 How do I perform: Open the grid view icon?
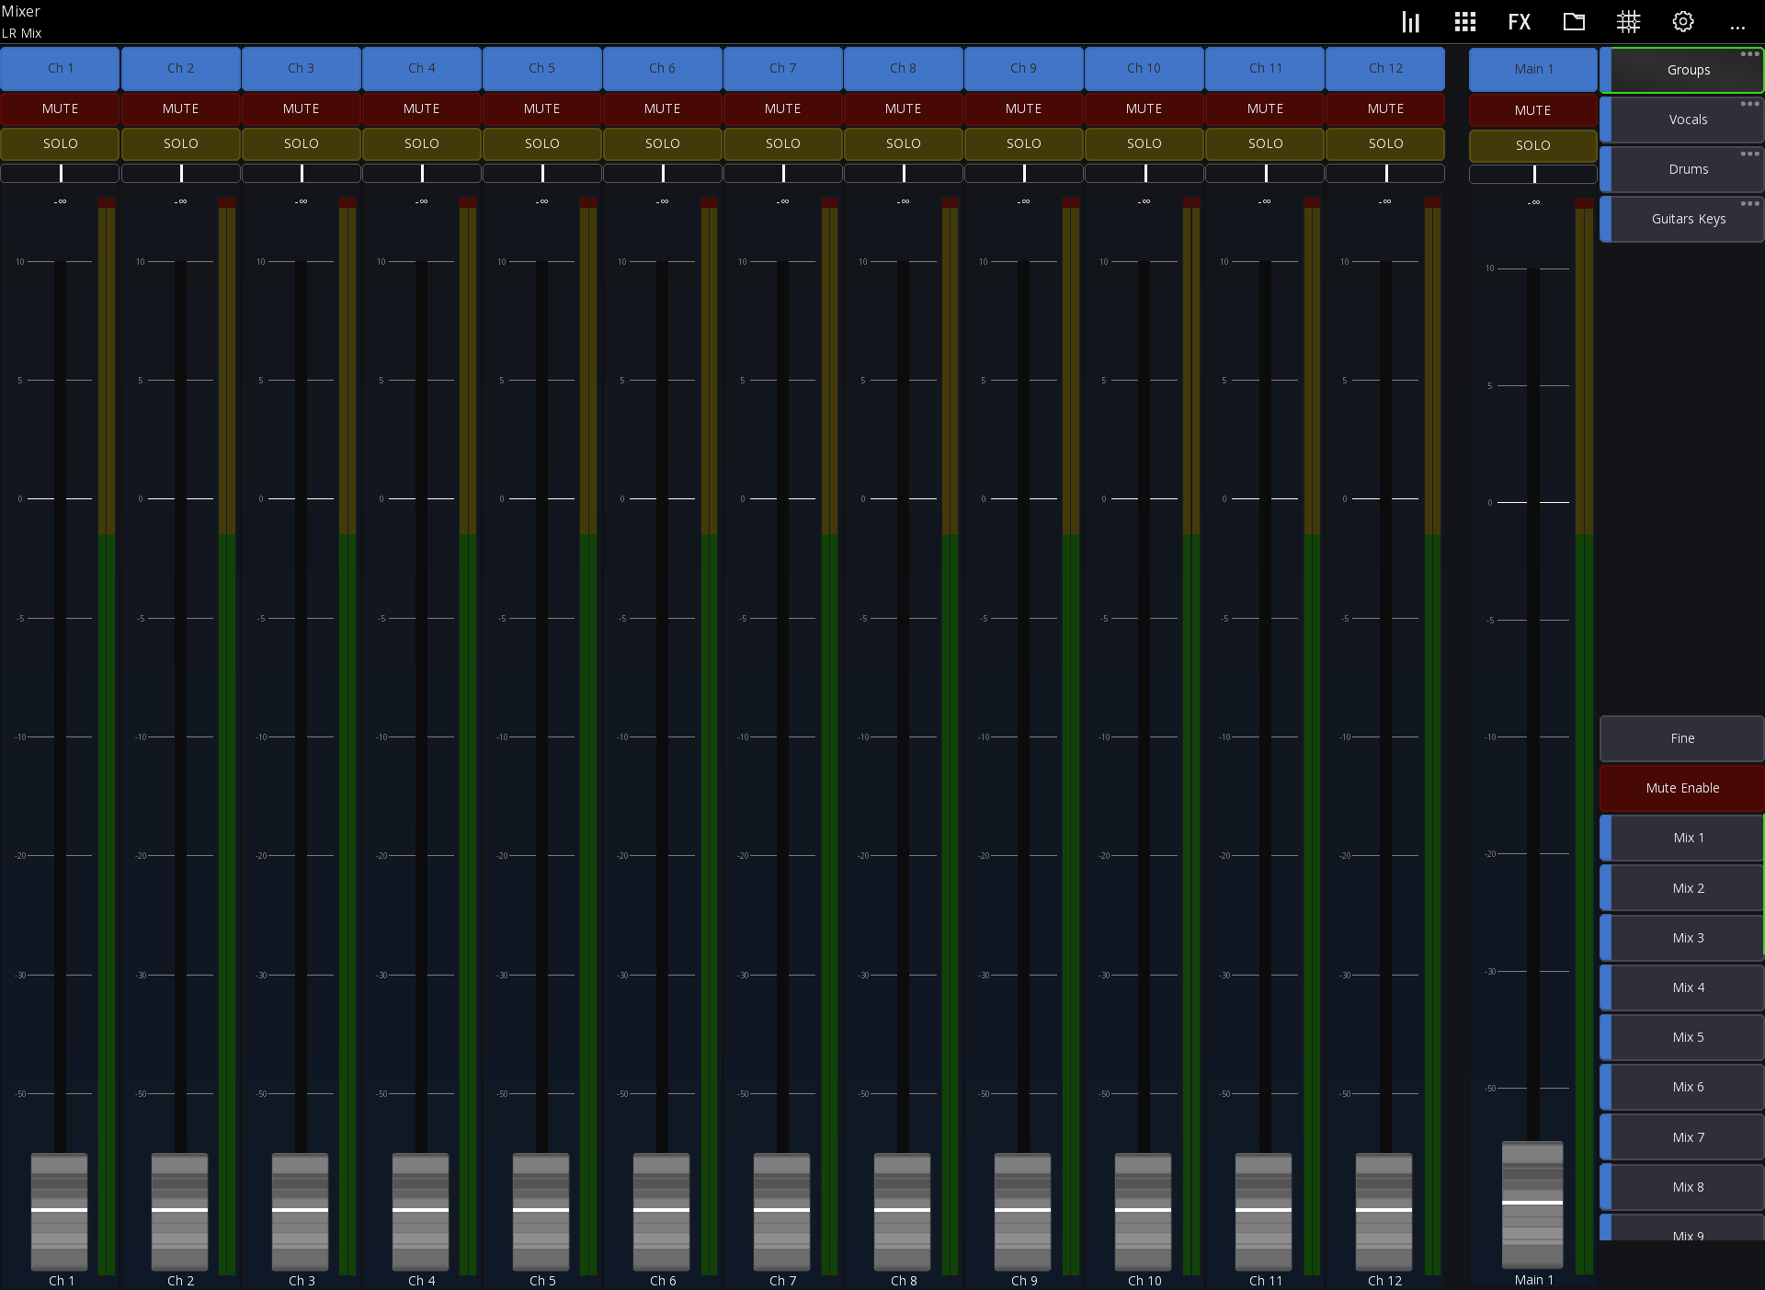pos(1465,22)
